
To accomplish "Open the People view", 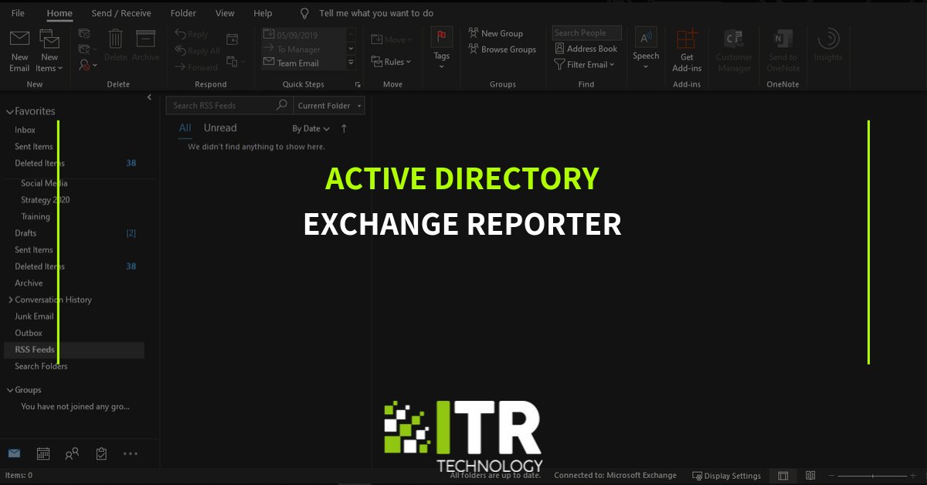I will (x=71, y=453).
